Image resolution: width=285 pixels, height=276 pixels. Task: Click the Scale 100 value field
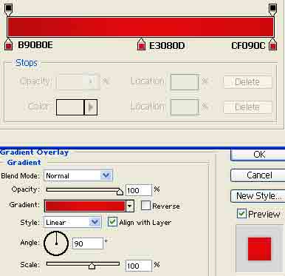coord(139,266)
